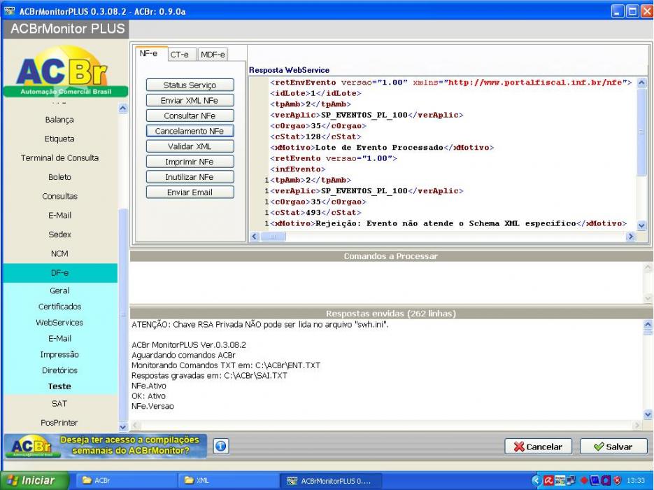
Task: Click horizontal scroll right arrow in response
Action: (x=630, y=237)
